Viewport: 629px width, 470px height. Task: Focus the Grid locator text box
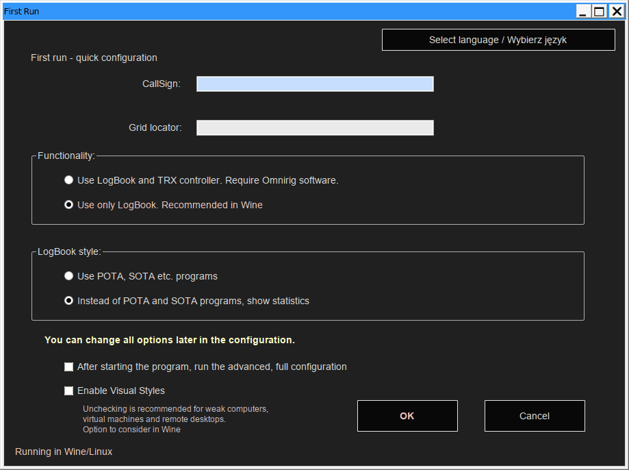coord(315,127)
